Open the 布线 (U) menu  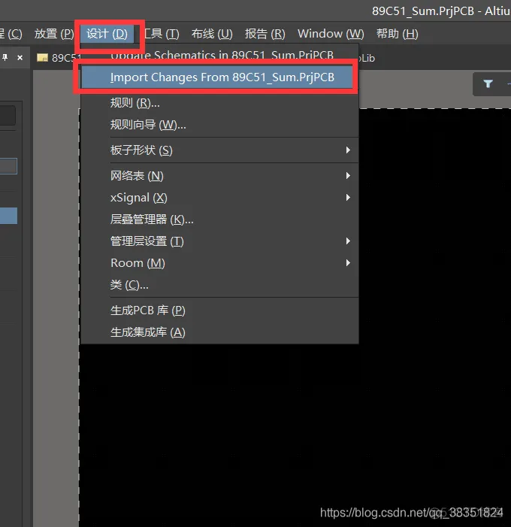coord(212,34)
